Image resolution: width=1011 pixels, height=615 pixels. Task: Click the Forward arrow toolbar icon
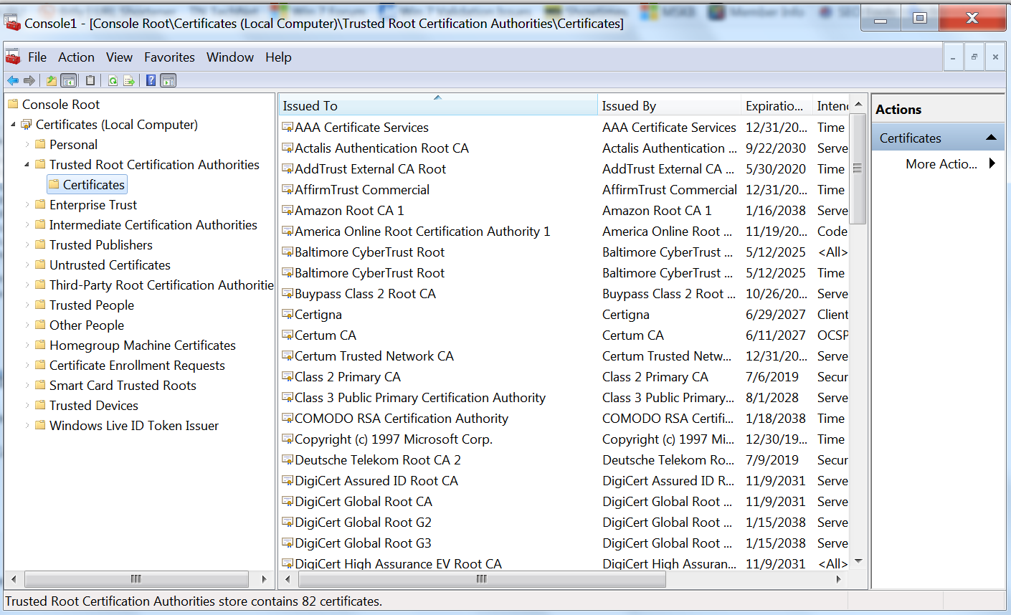click(29, 80)
